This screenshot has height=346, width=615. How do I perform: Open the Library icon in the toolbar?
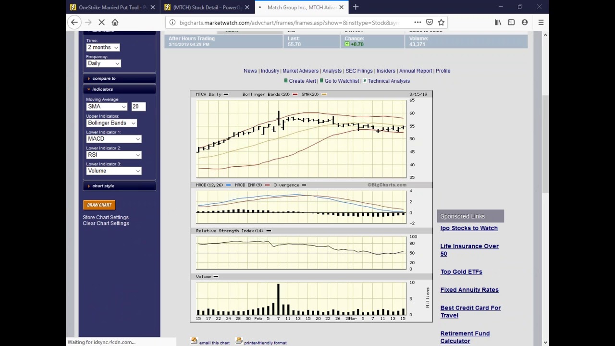(x=498, y=22)
